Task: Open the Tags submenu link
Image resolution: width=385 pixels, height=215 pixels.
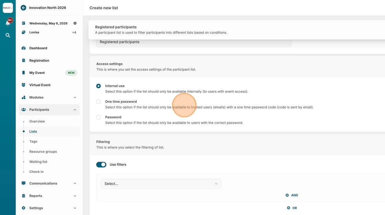Action: [x=33, y=142]
